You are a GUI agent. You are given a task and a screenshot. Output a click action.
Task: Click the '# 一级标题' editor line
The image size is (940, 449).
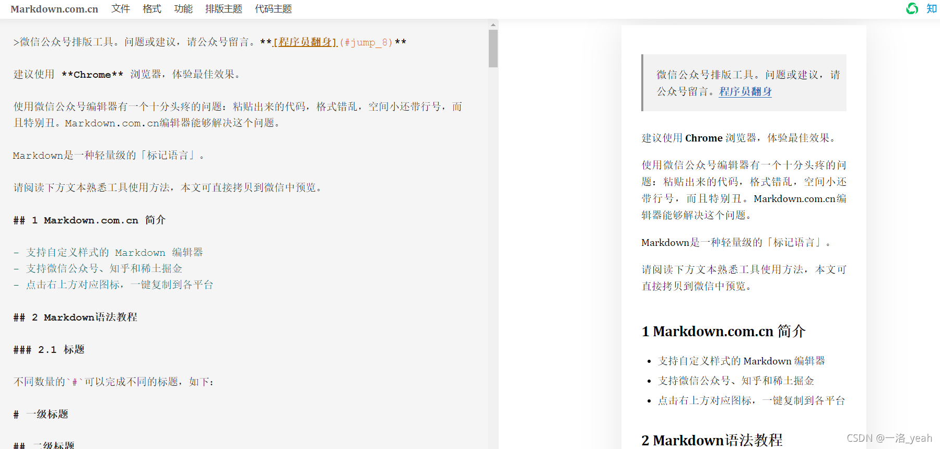pos(41,415)
